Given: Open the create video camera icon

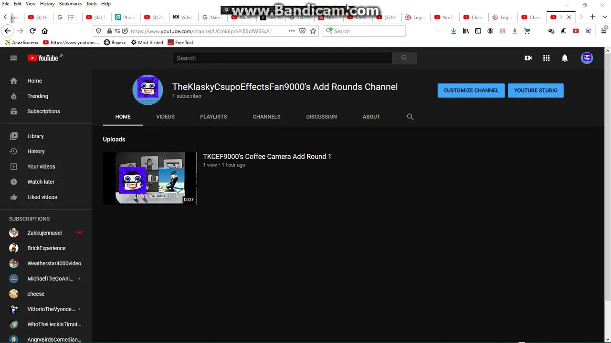Looking at the screenshot, I should (528, 58).
